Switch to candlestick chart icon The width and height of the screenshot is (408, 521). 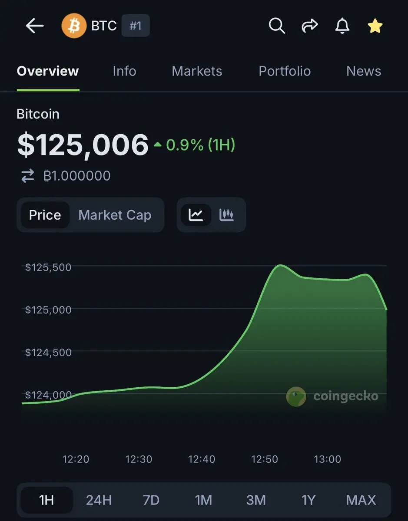[x=227, y=215]
